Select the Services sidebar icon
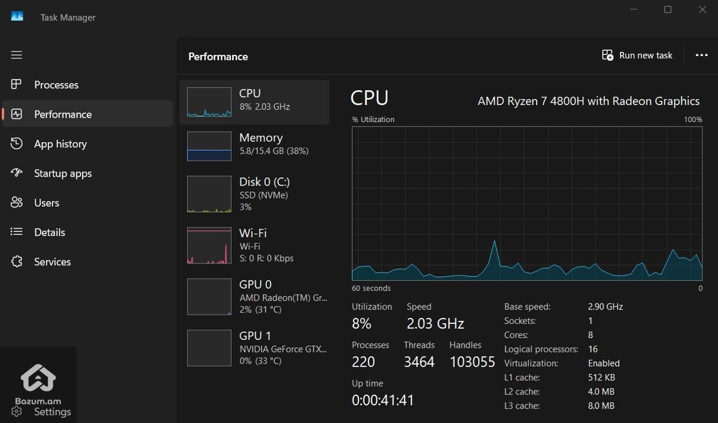This screenshot has width=718, height=423. tap(16, 262)
